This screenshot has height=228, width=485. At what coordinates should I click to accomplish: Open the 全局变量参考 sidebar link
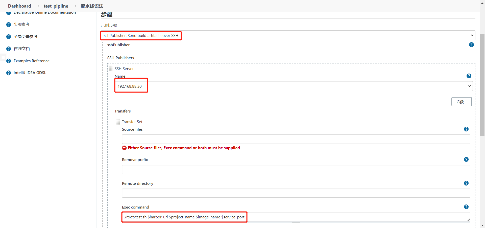tap(26, 37)
